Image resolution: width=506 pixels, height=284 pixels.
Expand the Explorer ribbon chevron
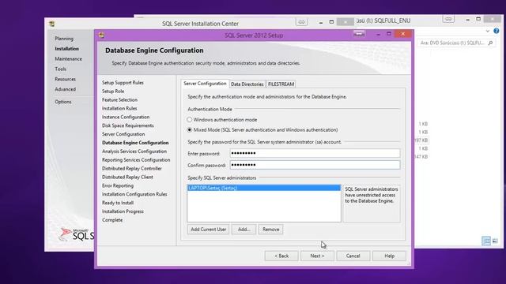[x=487, y=32]
